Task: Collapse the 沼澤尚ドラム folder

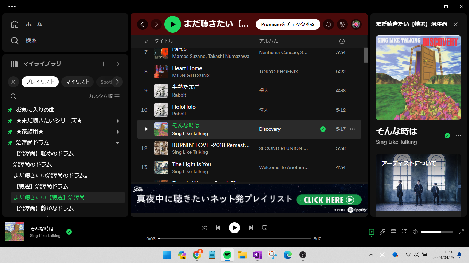Action: (x=118, y=143)
